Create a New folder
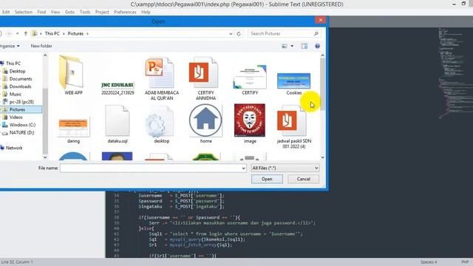The height and width of the screenshot is (266, 473). point(41,46)
